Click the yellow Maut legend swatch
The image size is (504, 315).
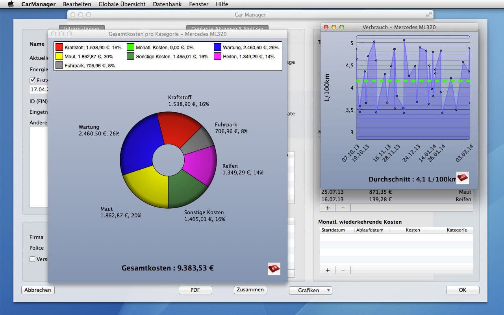59,56
